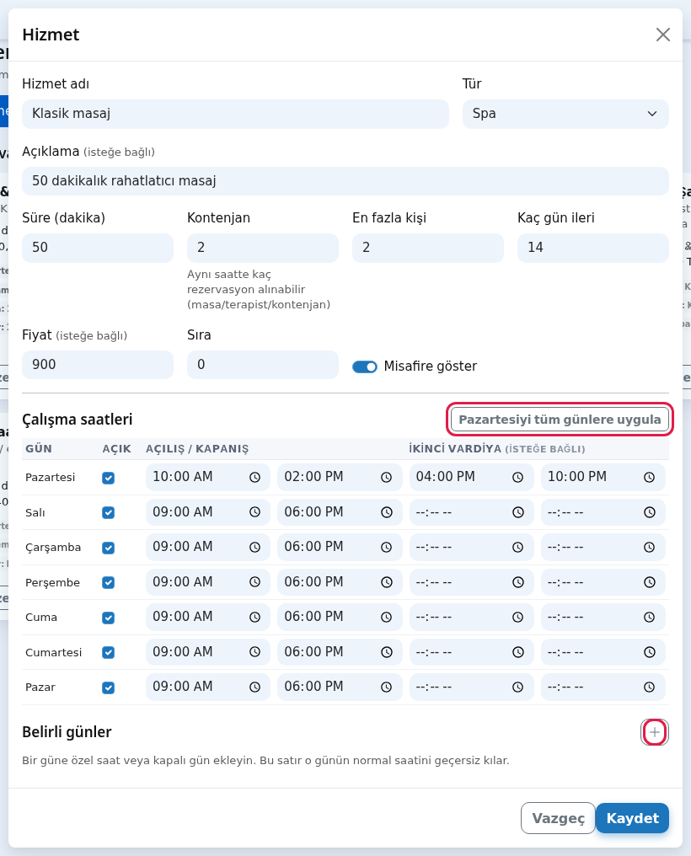Edit the Hizmet adı field

[235, 114]
